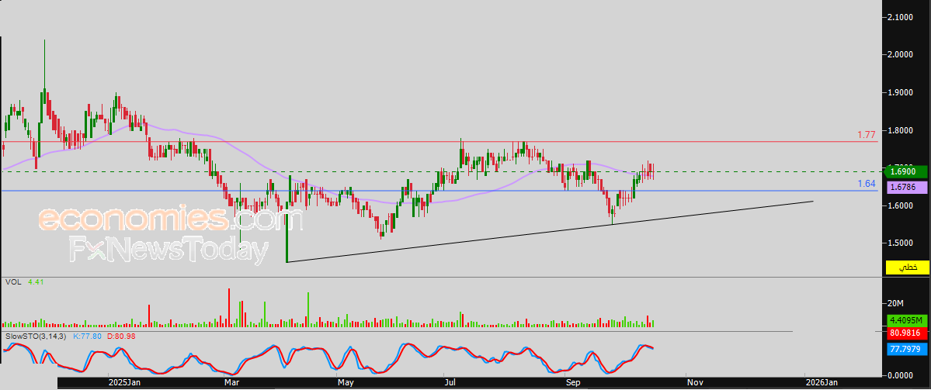Click the 2025Jan date on time axis
Screen dimensions: 931x390
pos(124,382)
